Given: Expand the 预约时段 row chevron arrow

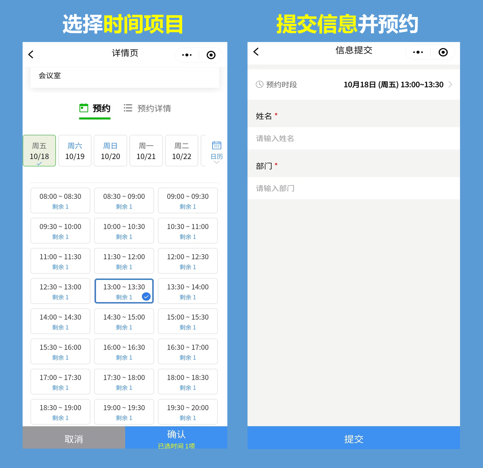Looking at the screenshot, I should click(450, 84).
